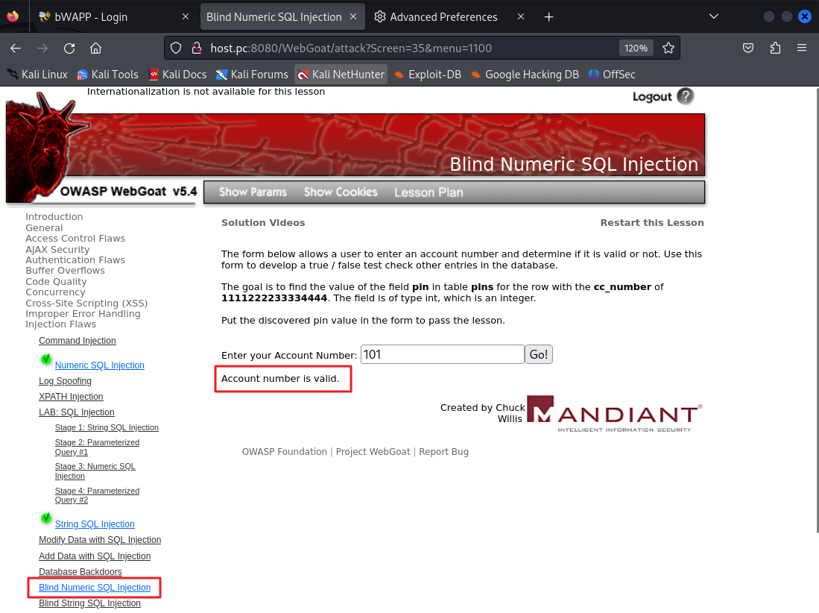The image size is (819, 613).
Task: Open the XPATH Injection lesson
Action: click(71, 397)
